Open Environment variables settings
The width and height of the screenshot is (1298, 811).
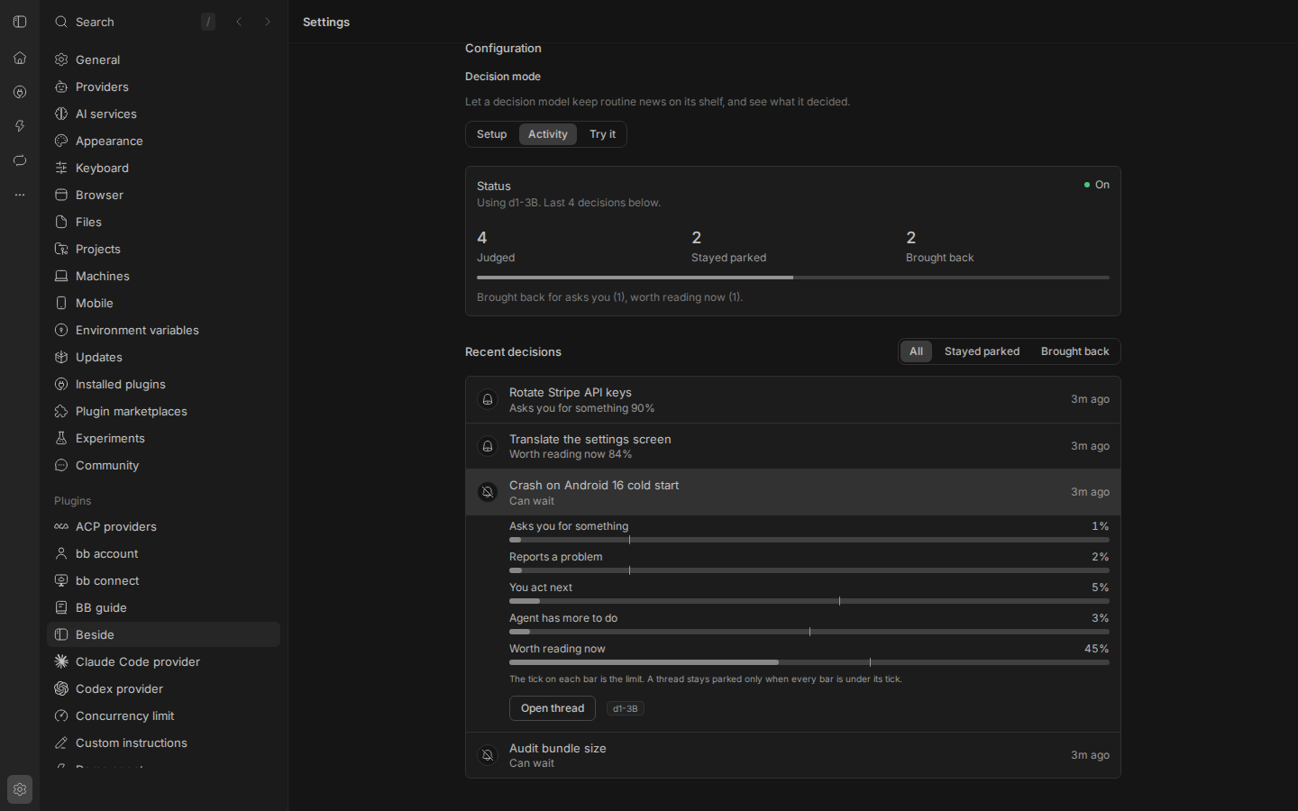coord(163,330)
